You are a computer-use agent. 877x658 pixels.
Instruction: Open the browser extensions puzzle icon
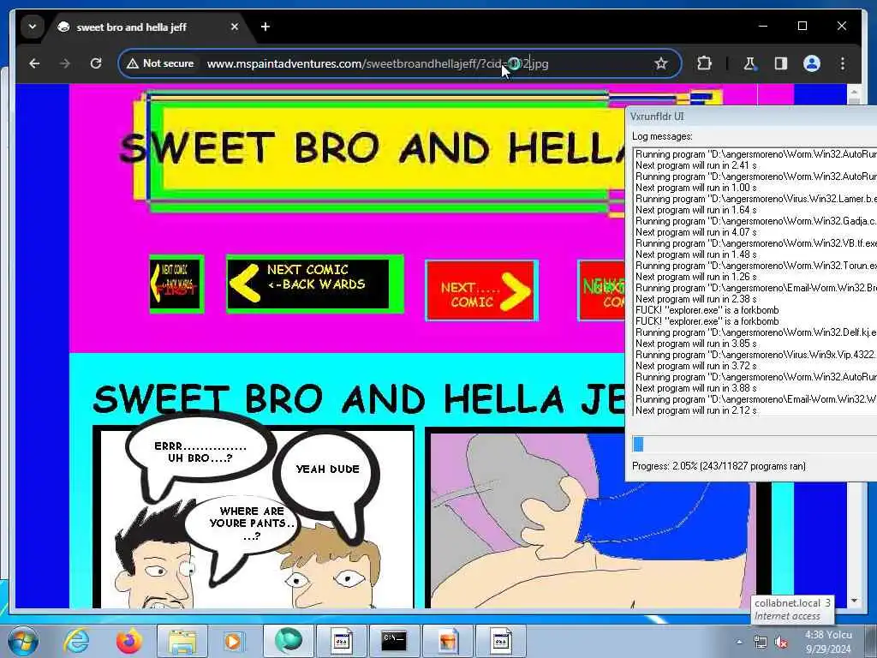pyautogui.click(x=704, y=63)
